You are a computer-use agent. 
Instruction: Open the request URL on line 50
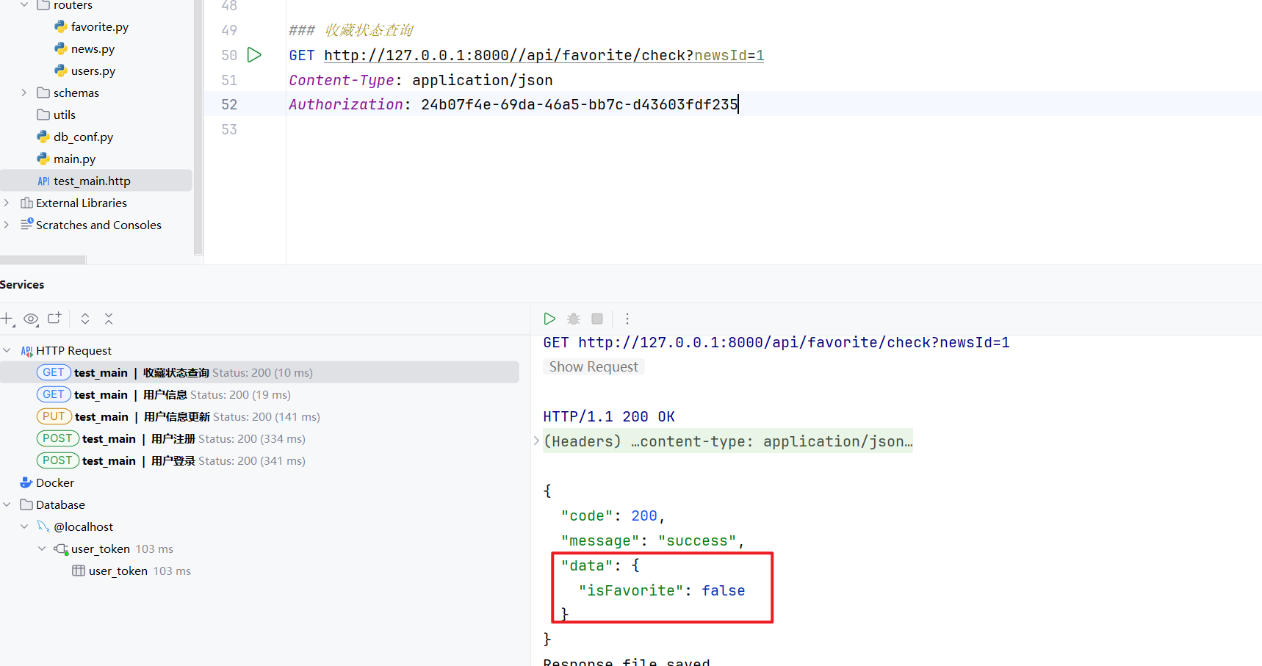[544, 56]
